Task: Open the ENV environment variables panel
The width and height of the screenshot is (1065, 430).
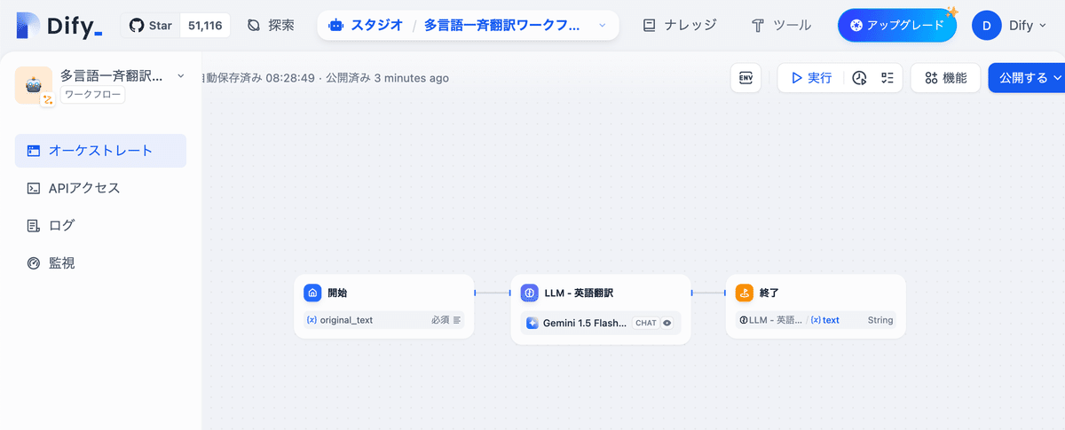Action: click(746, 78)
